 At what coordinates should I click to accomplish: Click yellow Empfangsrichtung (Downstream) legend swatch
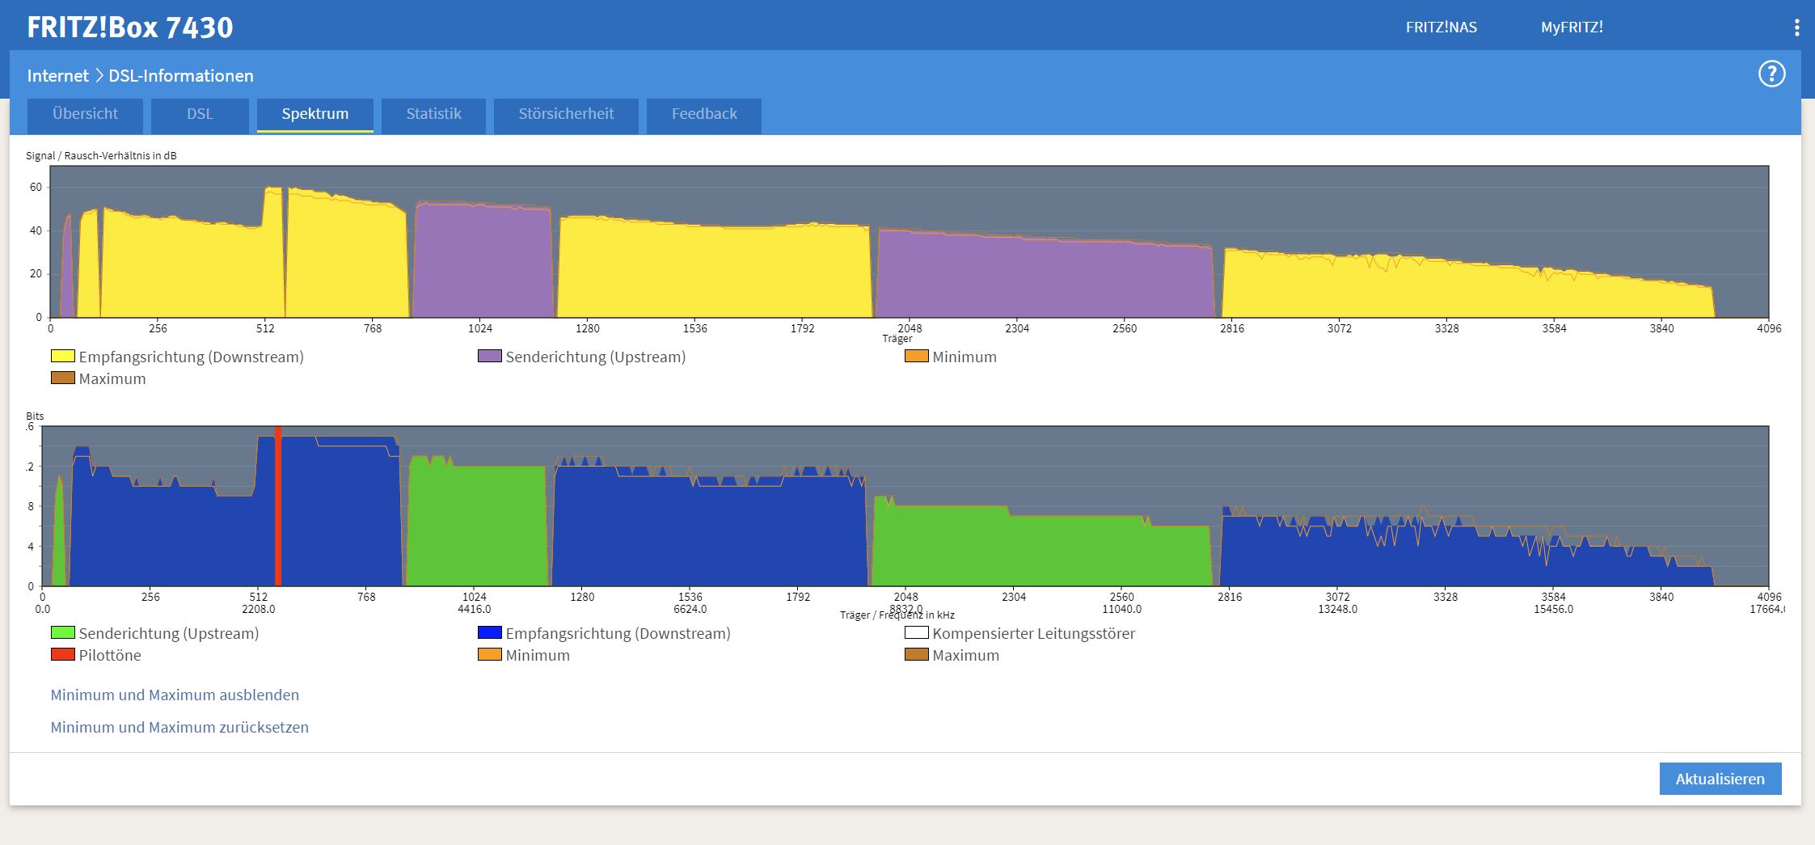click(63, 356)
